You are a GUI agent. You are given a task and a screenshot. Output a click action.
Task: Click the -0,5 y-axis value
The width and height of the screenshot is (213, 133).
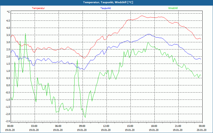[8, 93]
